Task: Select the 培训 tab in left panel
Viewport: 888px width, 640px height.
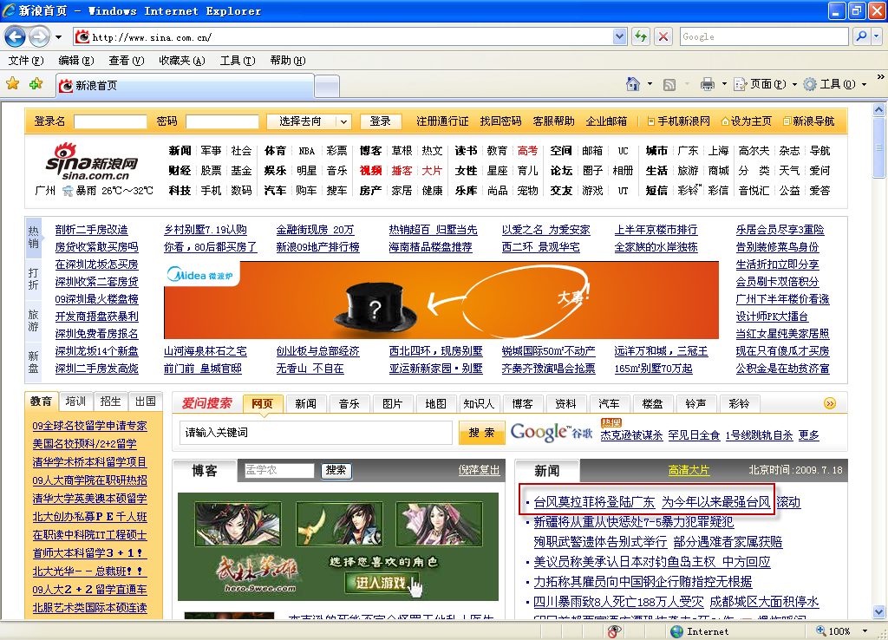Action: (x=75, y=402)
